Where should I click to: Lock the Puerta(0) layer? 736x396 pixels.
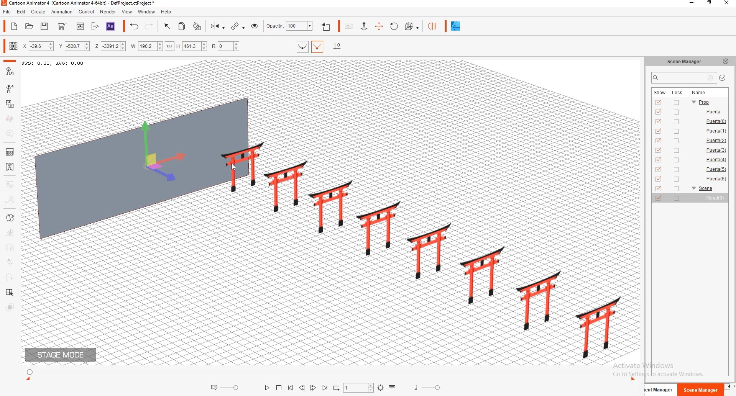(x=677, y=121)
